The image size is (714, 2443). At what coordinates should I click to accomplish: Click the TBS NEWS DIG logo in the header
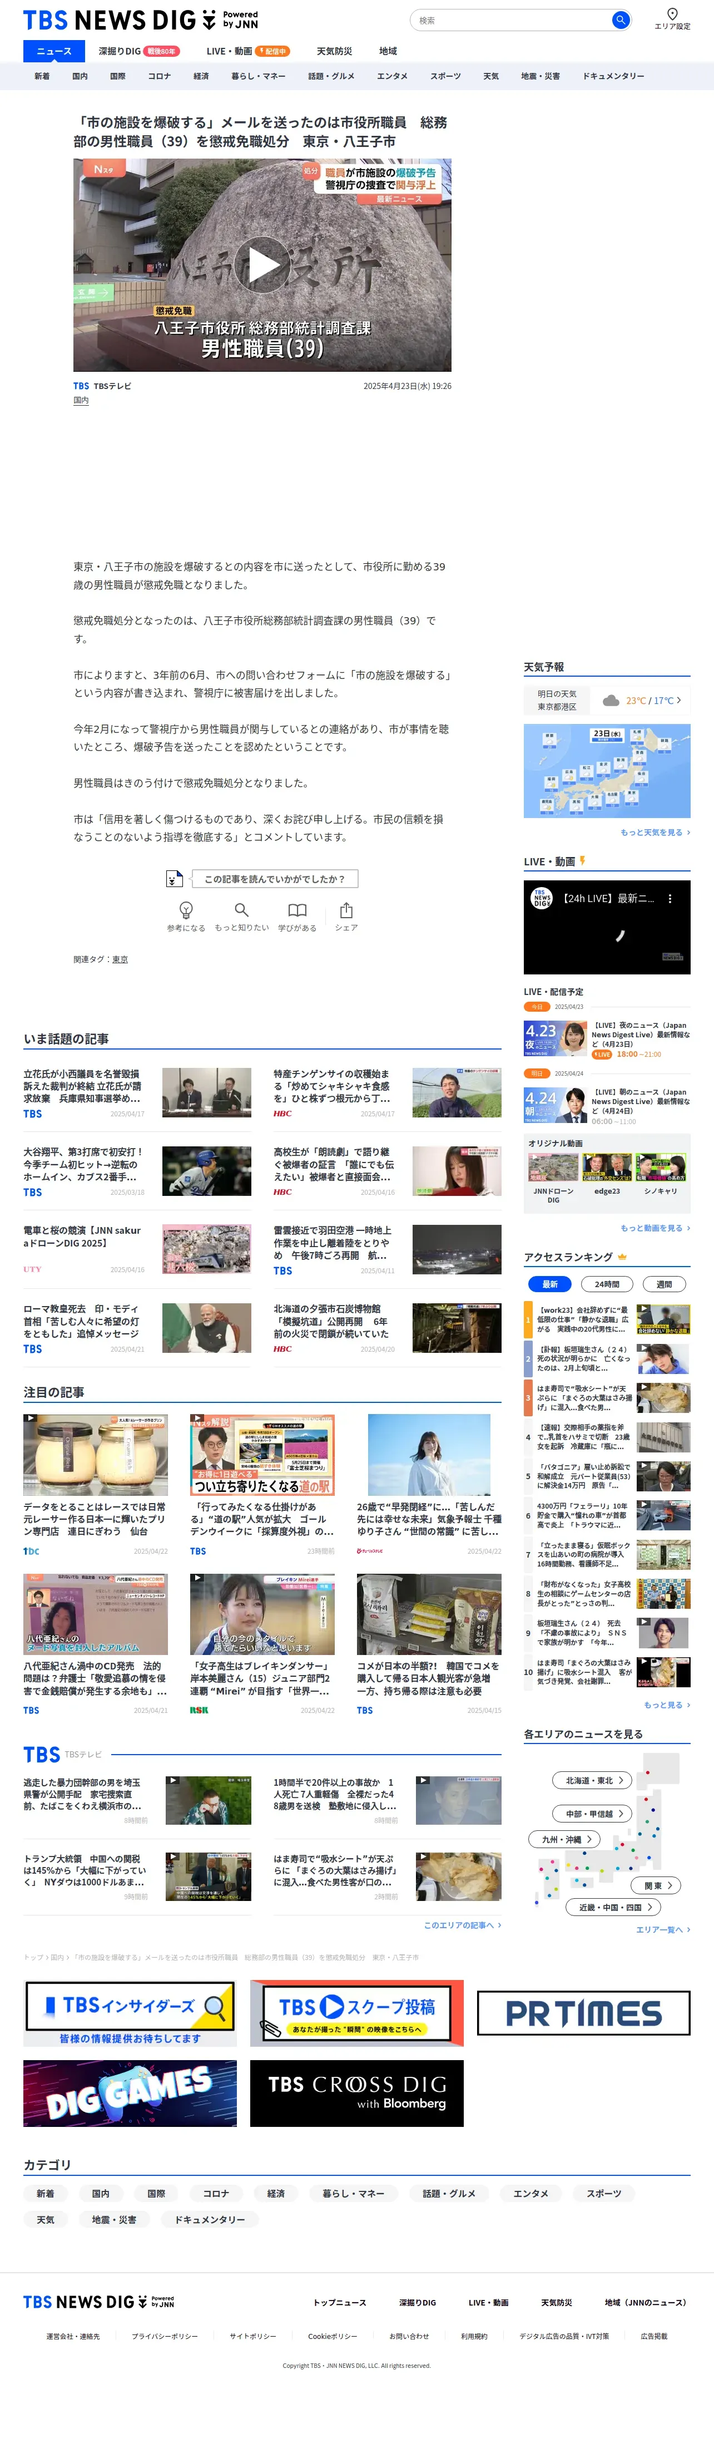pos(140,20)
